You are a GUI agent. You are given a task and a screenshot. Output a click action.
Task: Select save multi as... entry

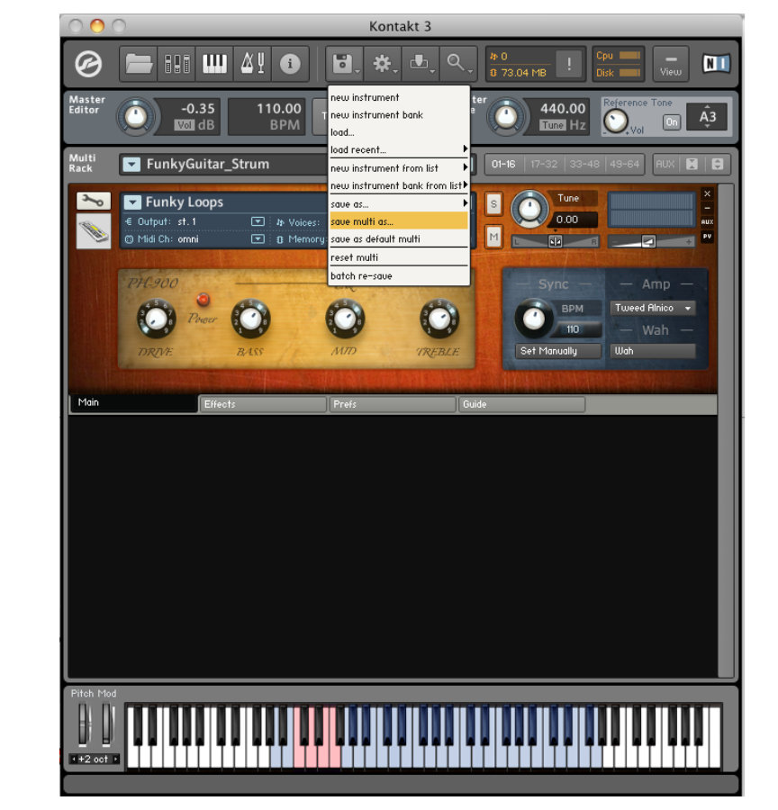tap(399, 221)
